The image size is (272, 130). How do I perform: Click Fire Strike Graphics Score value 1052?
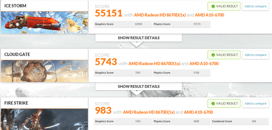coord(138,121)
